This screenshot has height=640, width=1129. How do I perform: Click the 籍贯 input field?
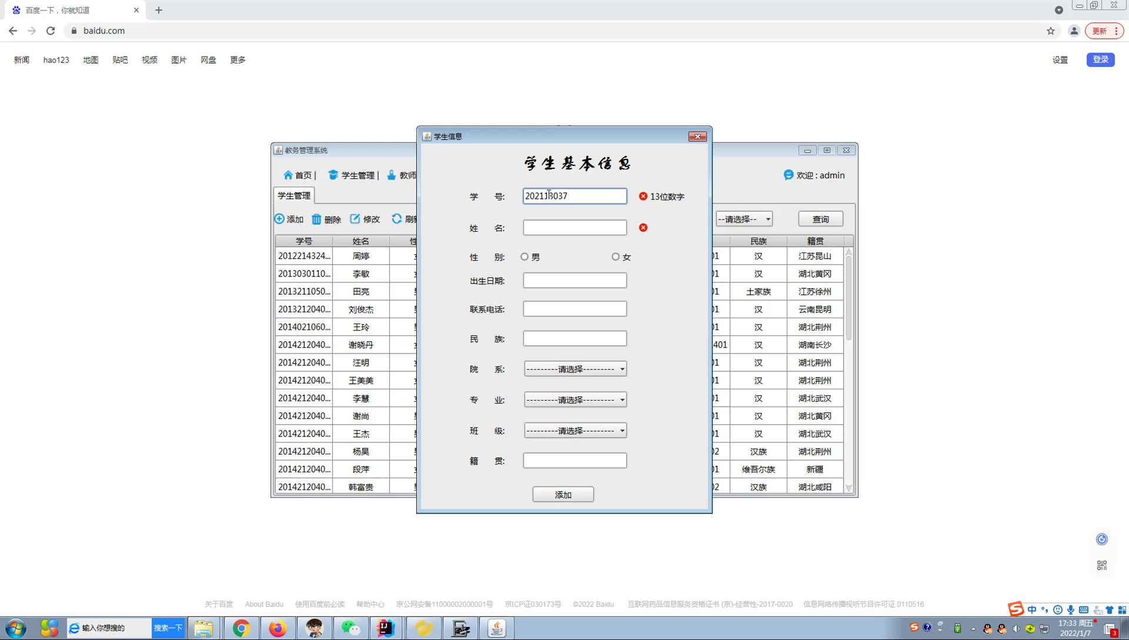575,461
